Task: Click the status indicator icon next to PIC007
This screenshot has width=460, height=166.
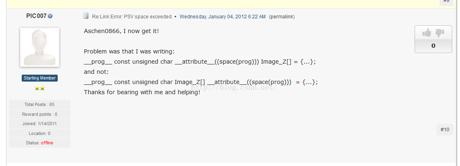Action: pos(50,16)
